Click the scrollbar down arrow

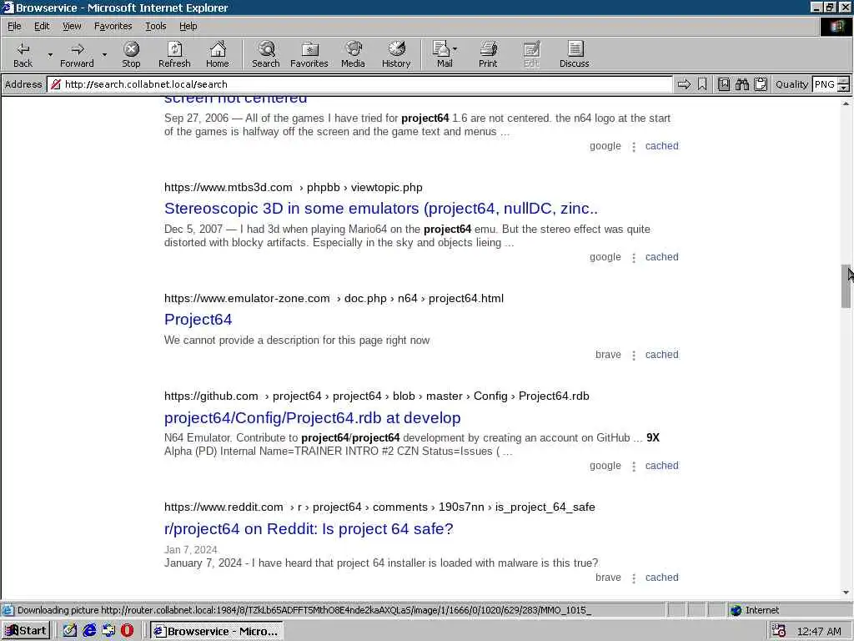[x=846, y=593]
